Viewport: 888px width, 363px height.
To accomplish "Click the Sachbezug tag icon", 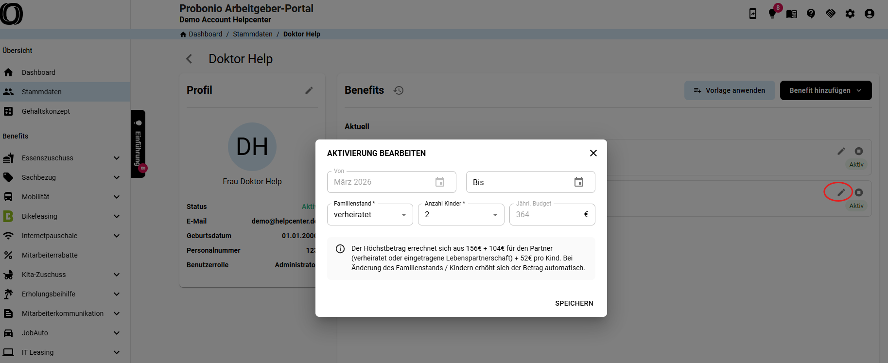I will 8,177.
